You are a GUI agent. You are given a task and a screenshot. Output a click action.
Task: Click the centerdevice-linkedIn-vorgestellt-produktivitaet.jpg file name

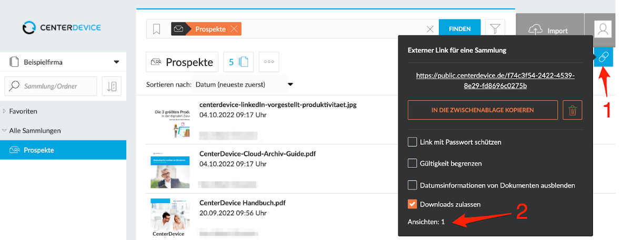278,104
